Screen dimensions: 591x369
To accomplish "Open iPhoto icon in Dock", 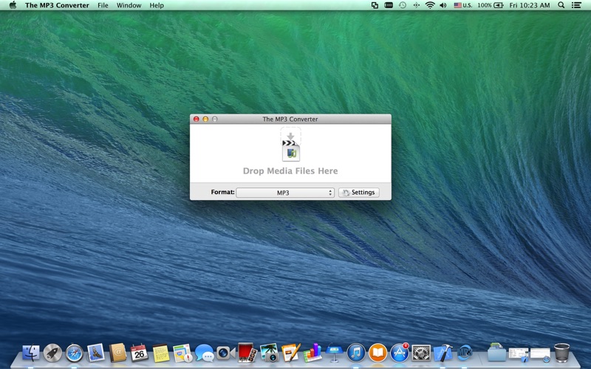I will pos(269,353).
